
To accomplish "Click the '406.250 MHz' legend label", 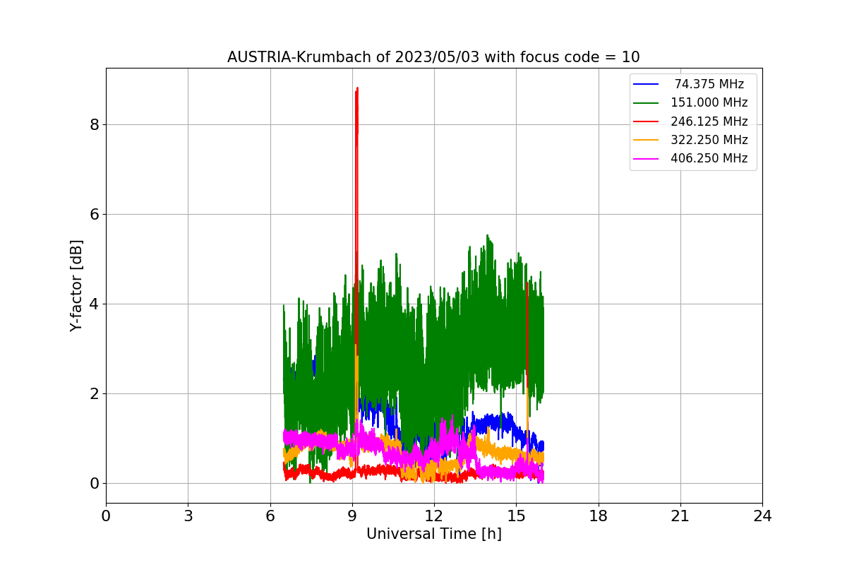I will click(709, 158).
